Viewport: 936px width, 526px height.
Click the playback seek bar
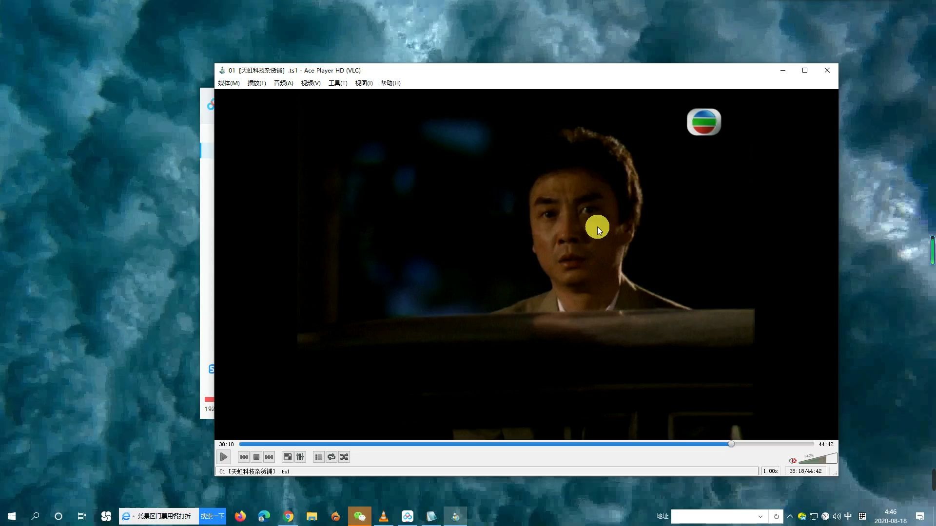click(526, 444)
